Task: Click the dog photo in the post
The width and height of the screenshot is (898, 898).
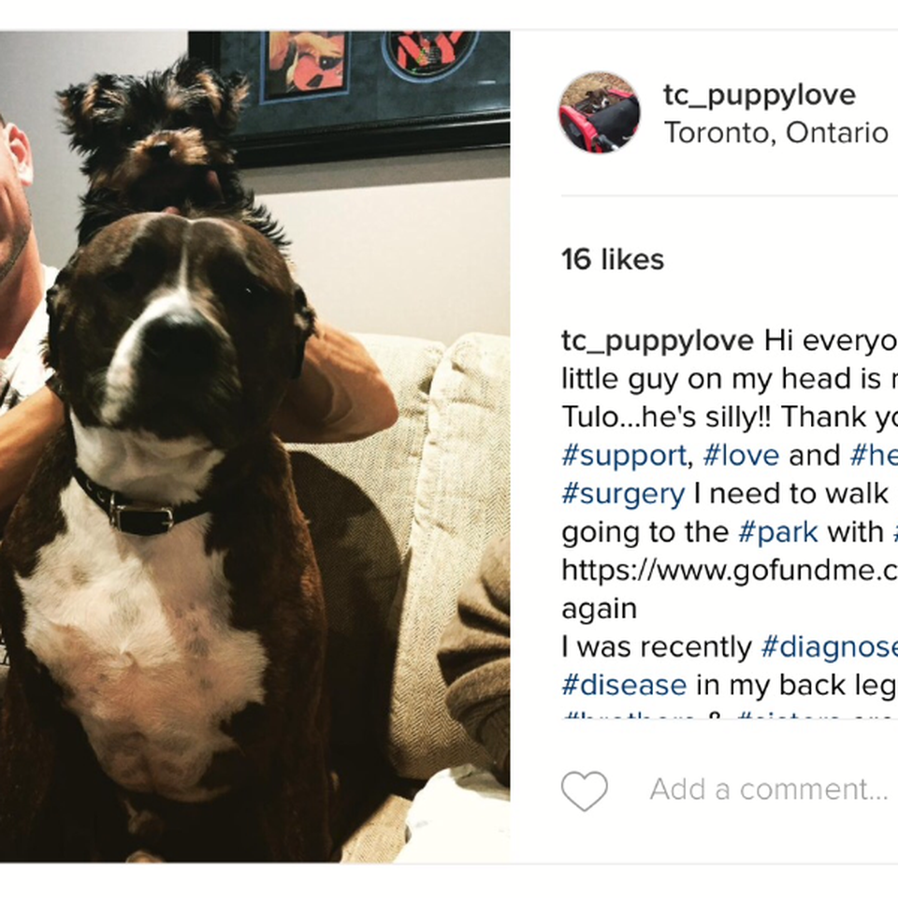Action: [x=254, y=447]
